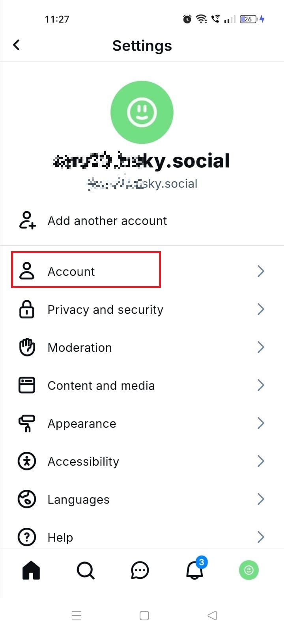
Task: Tap the Home icon in bottom navigation
Action: [31, 570]
